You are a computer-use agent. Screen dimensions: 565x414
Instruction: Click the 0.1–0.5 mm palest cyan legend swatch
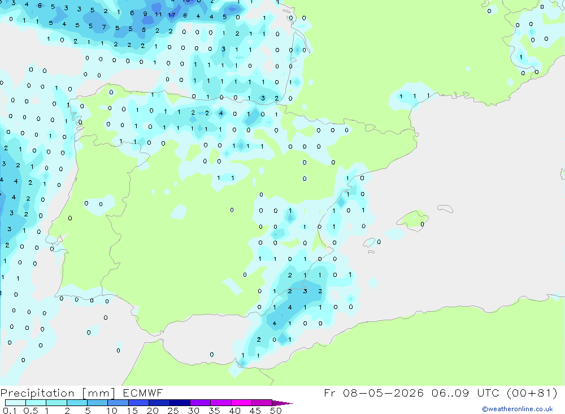click(15, 403)
